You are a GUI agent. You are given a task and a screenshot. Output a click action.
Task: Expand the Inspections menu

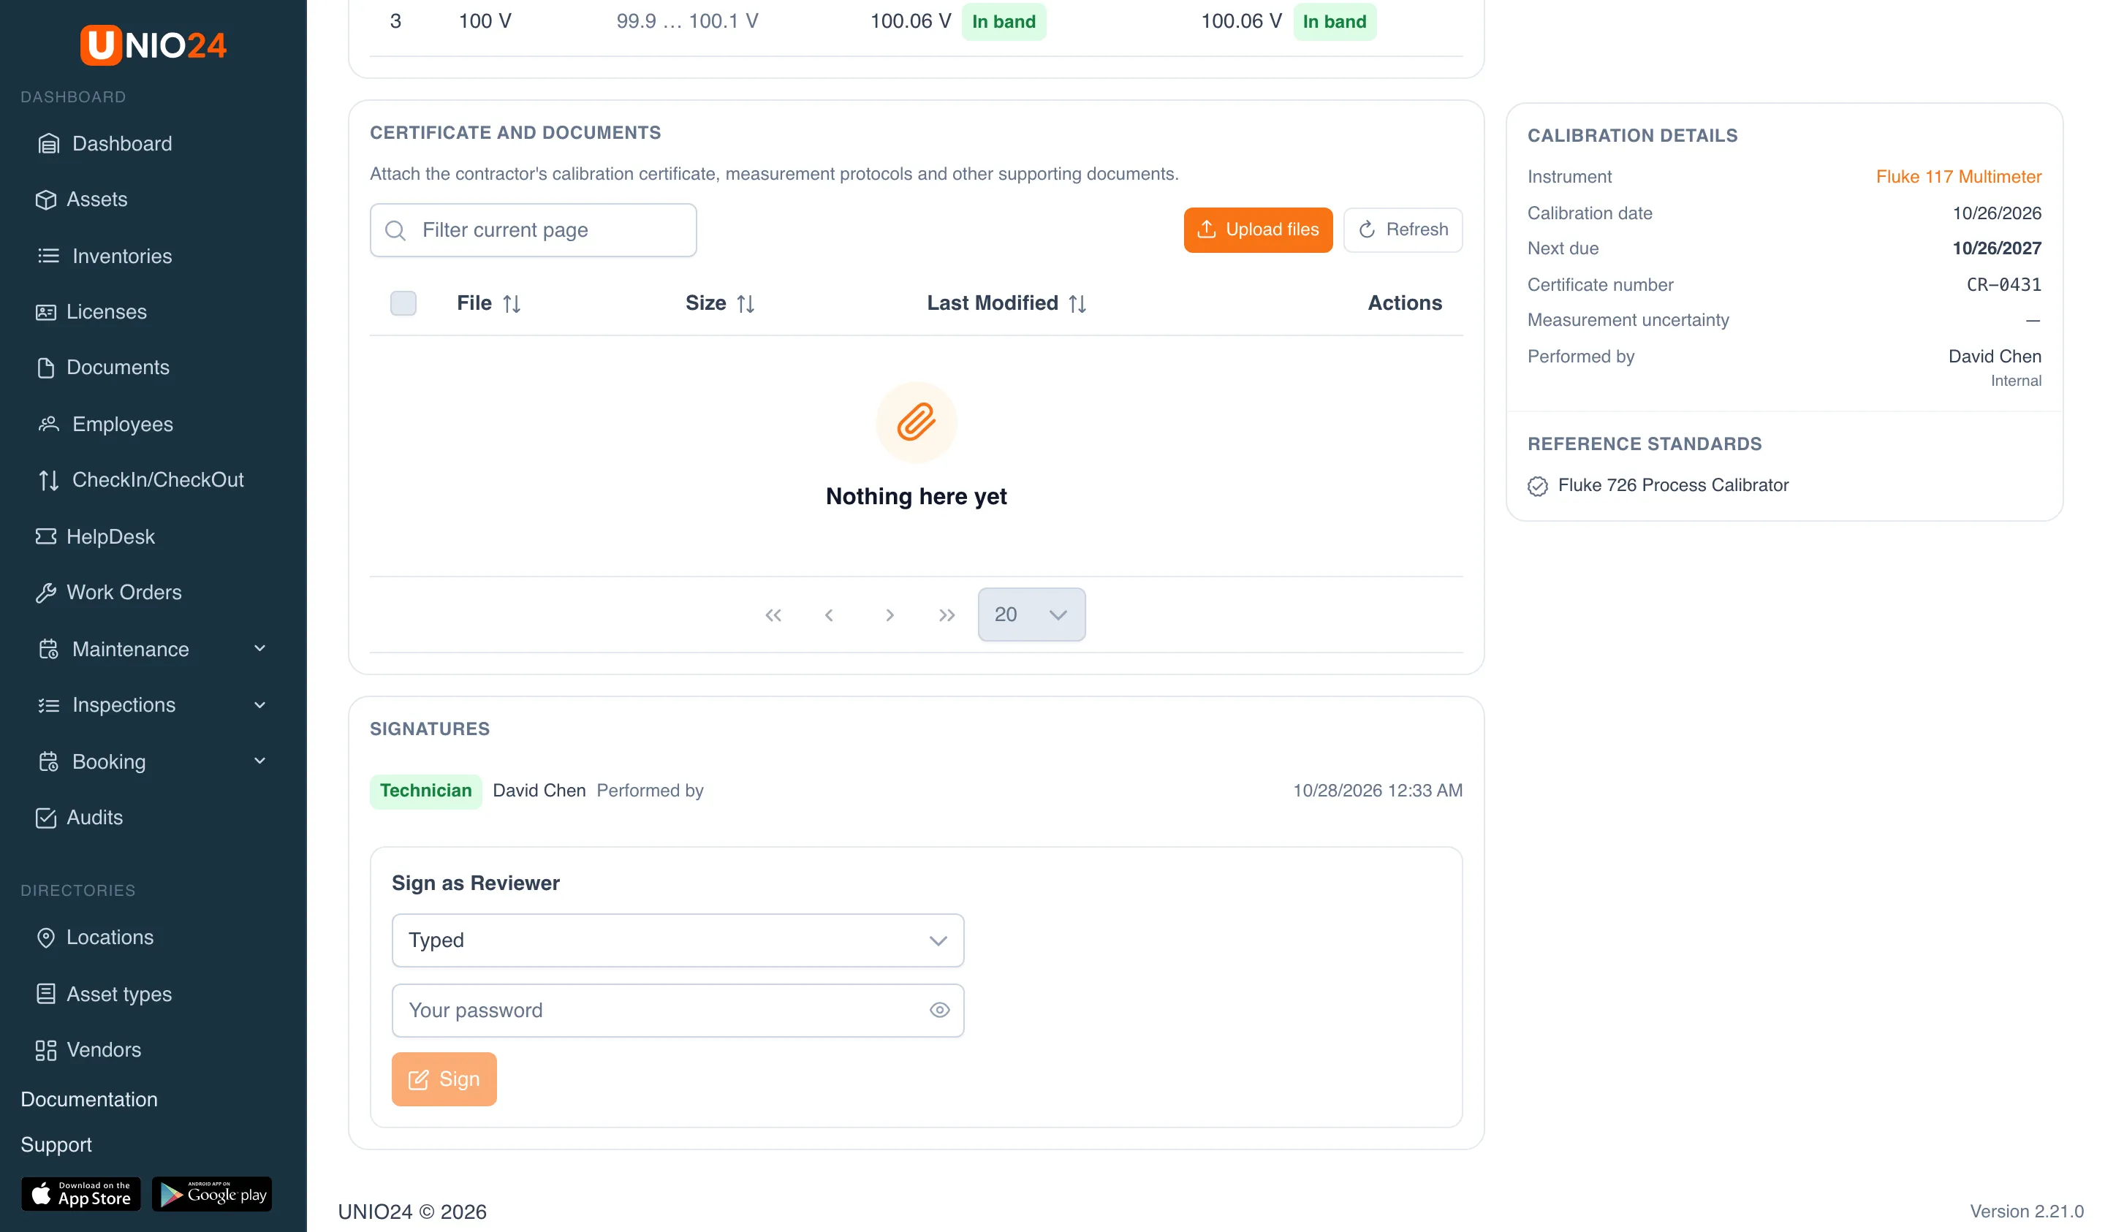[153, 705]
